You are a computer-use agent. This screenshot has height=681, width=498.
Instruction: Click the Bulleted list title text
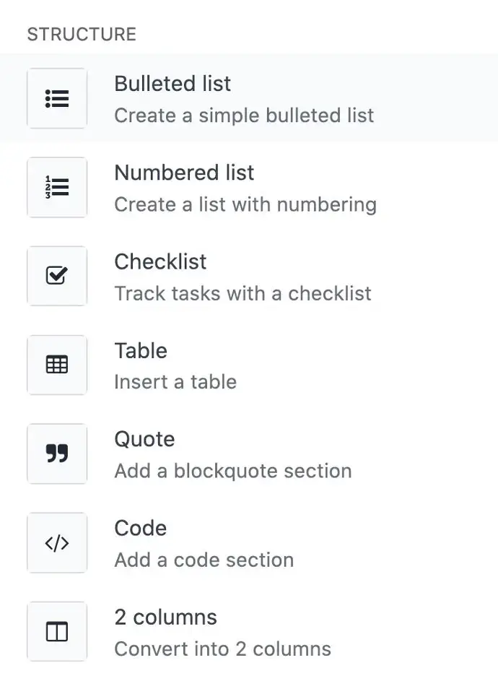(x=172, y=84)
